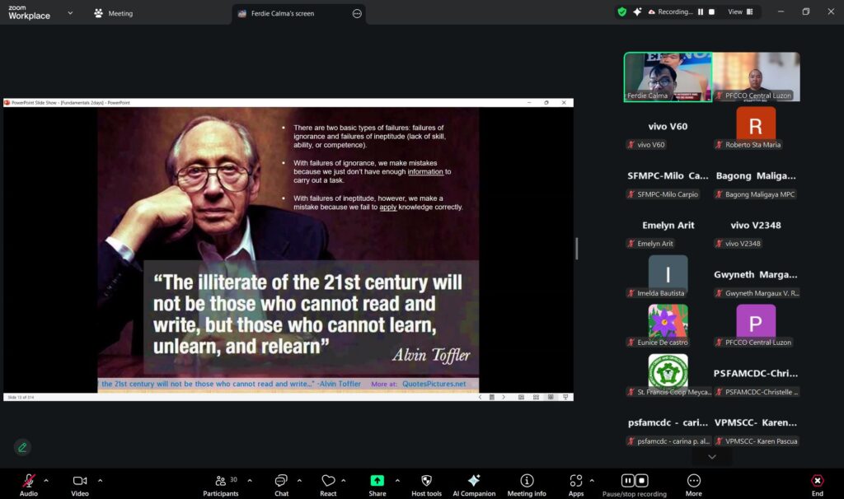
Task: Open Meeting info
Action: [527, 482]
